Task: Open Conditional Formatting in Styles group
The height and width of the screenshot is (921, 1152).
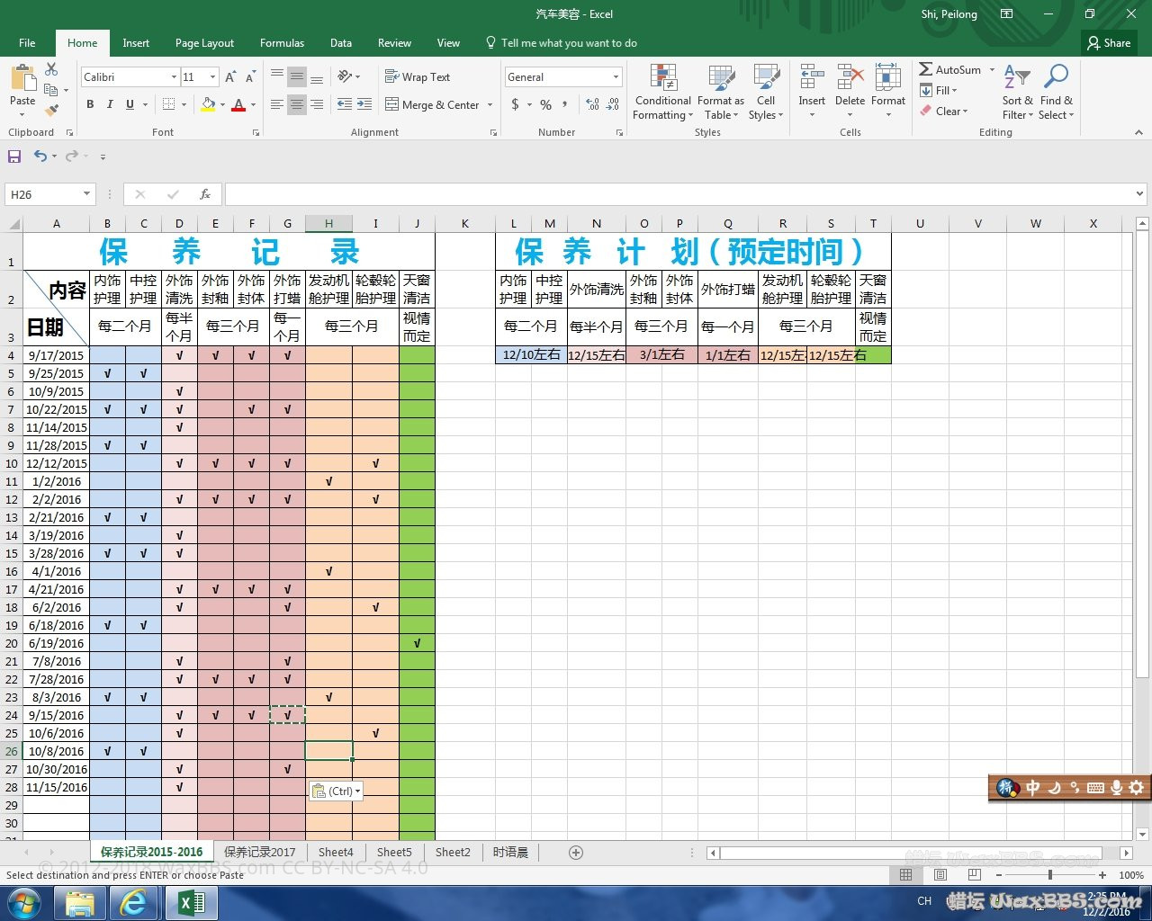Action: pyautogui.click(x=663, y=91)
